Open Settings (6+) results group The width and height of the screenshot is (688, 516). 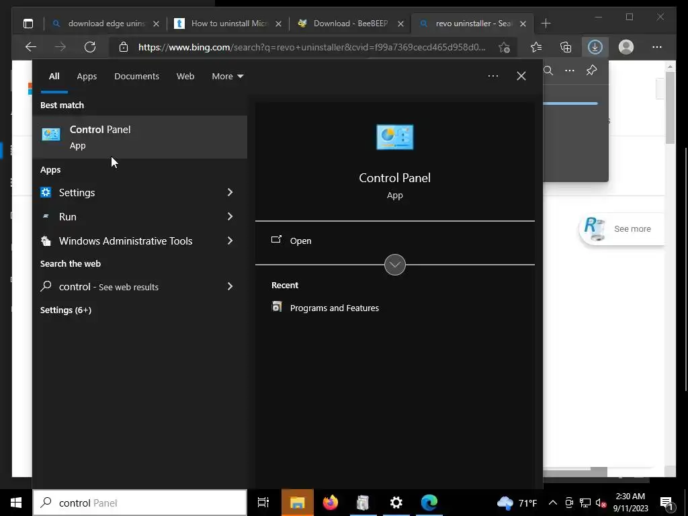coord(66,310)
